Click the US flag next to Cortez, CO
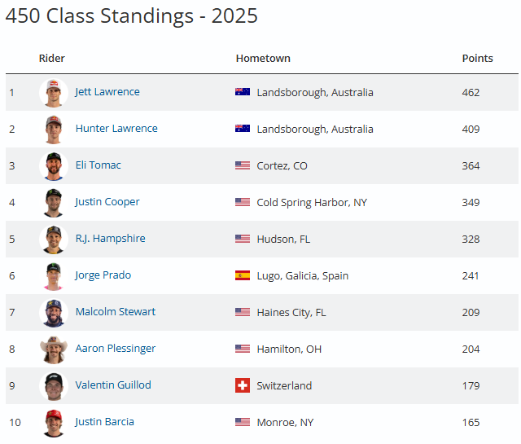 [x=243, y=166]
